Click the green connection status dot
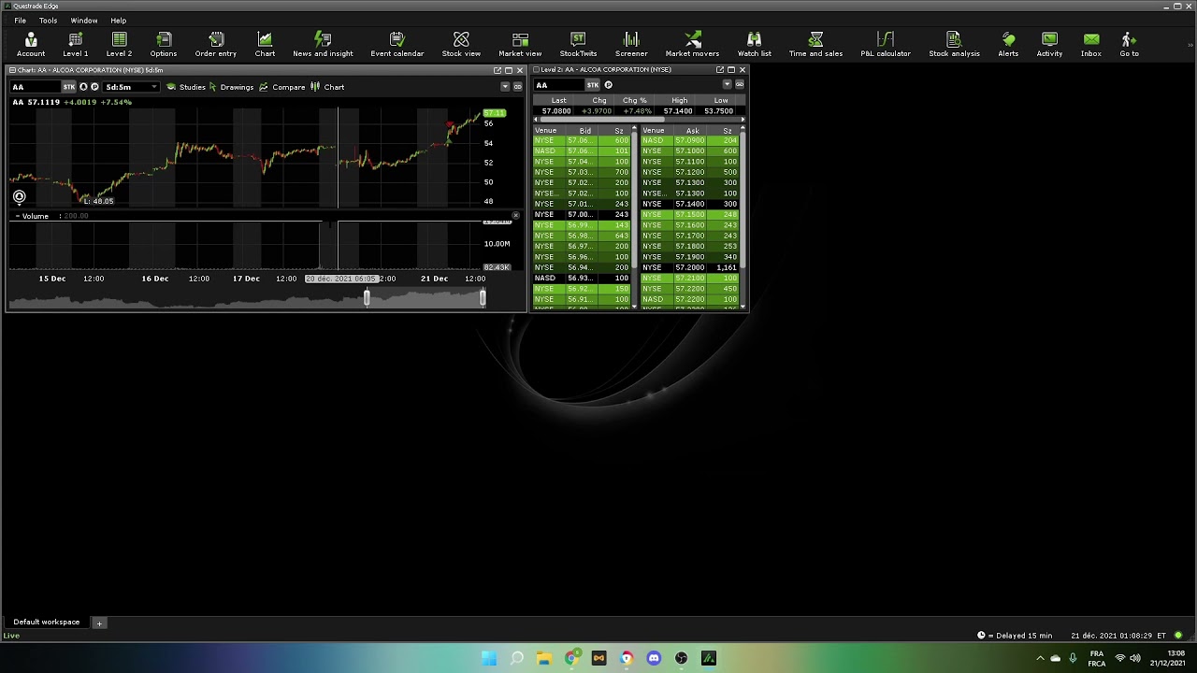 (1178, 636)
